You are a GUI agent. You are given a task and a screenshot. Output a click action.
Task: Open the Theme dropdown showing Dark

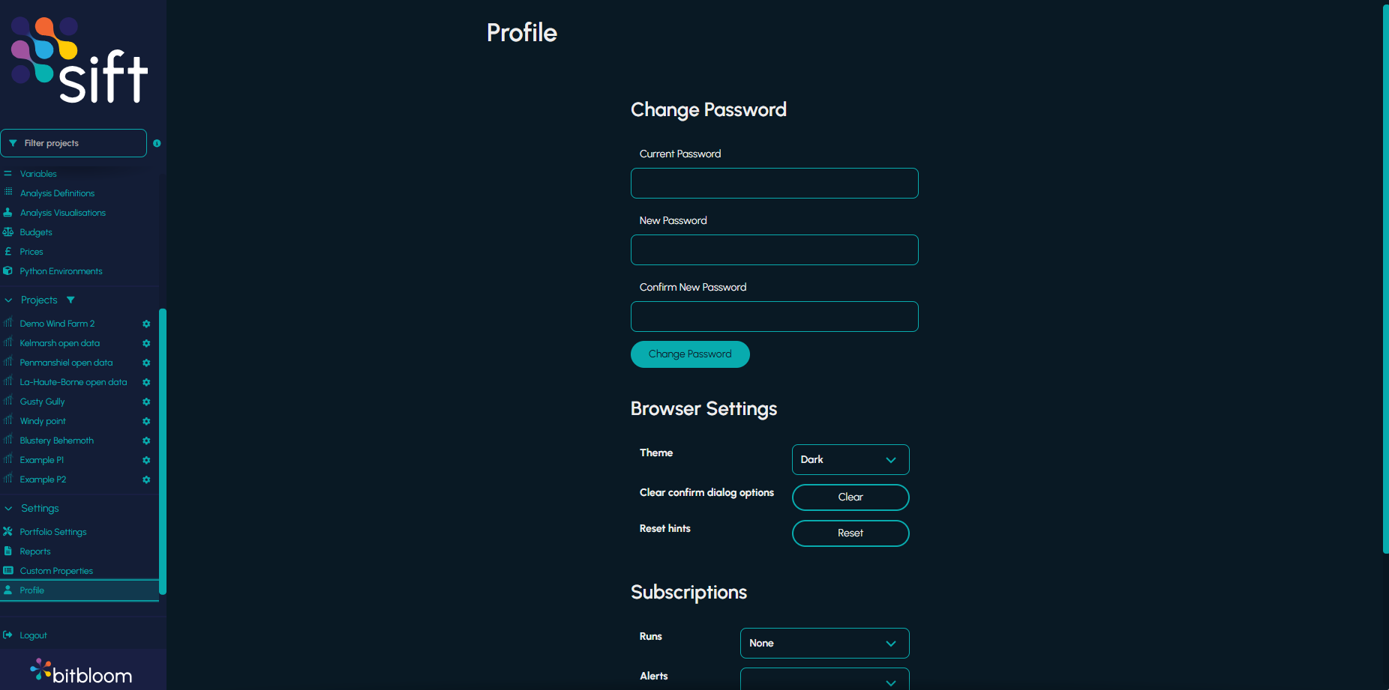click(x=850, y=459)
